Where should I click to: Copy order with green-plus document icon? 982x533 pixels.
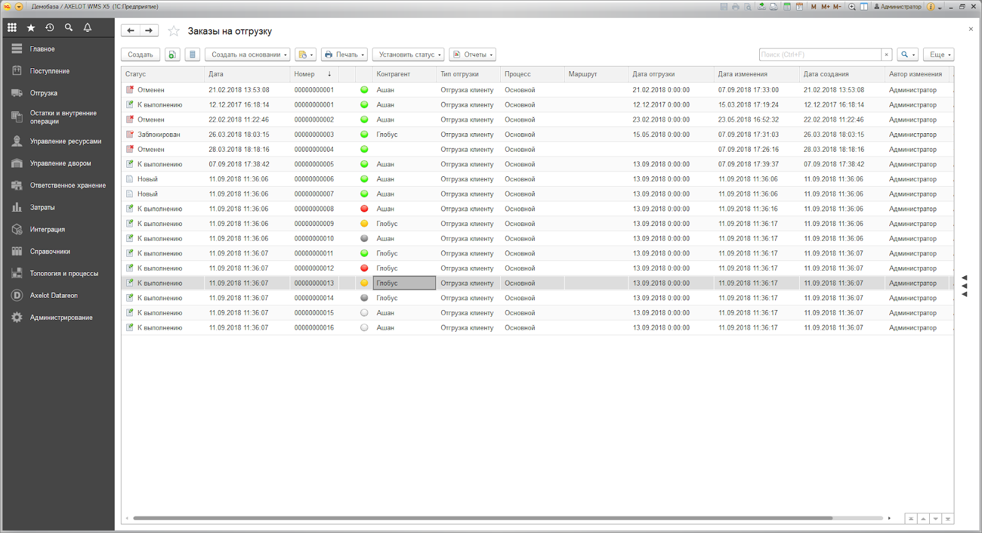172,55
